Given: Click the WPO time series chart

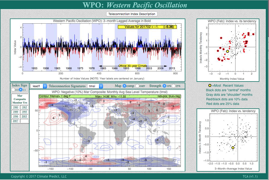Looking at the screenshot, I should point(102,47).
